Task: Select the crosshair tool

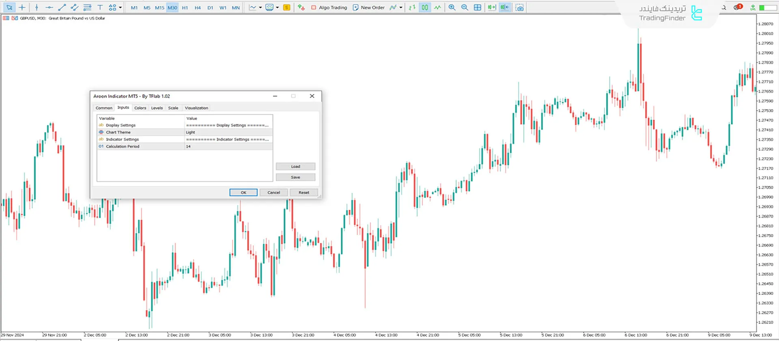Action: click(x=22, y=7)
